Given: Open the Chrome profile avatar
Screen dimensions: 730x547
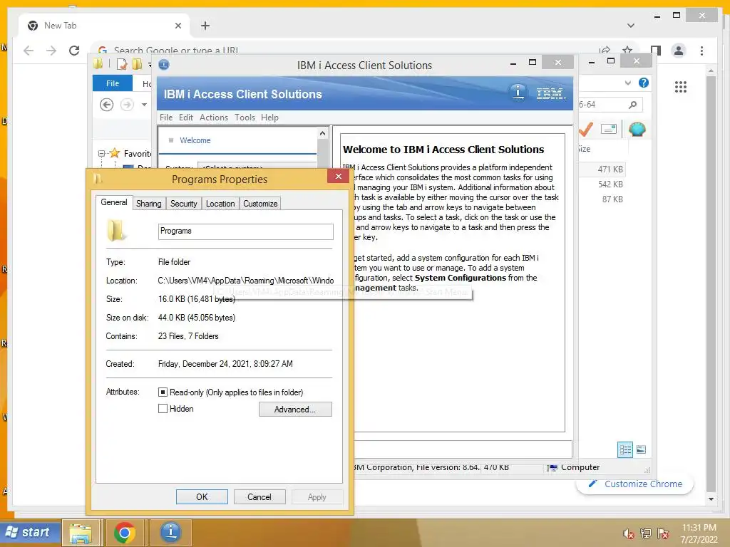Looking at the screenshot, I should tap(679, 51).
